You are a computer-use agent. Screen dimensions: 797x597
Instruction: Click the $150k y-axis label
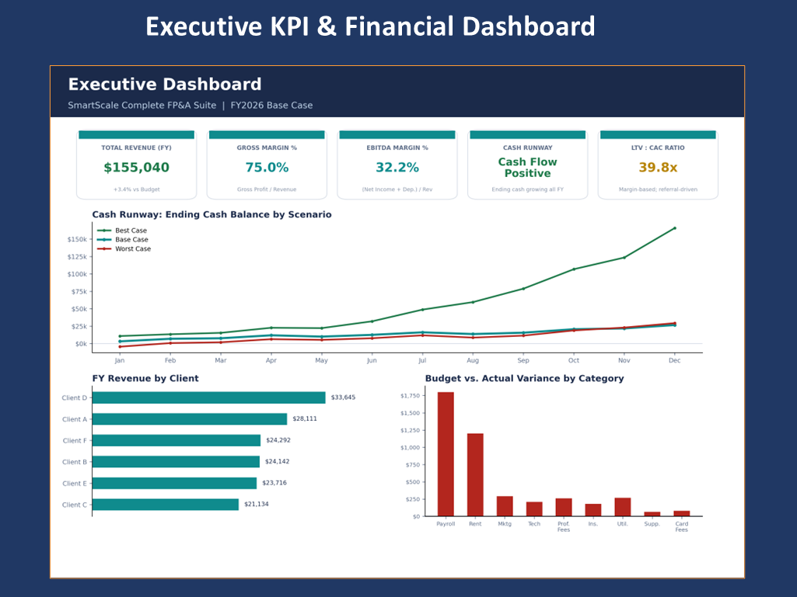click(77, 239)
